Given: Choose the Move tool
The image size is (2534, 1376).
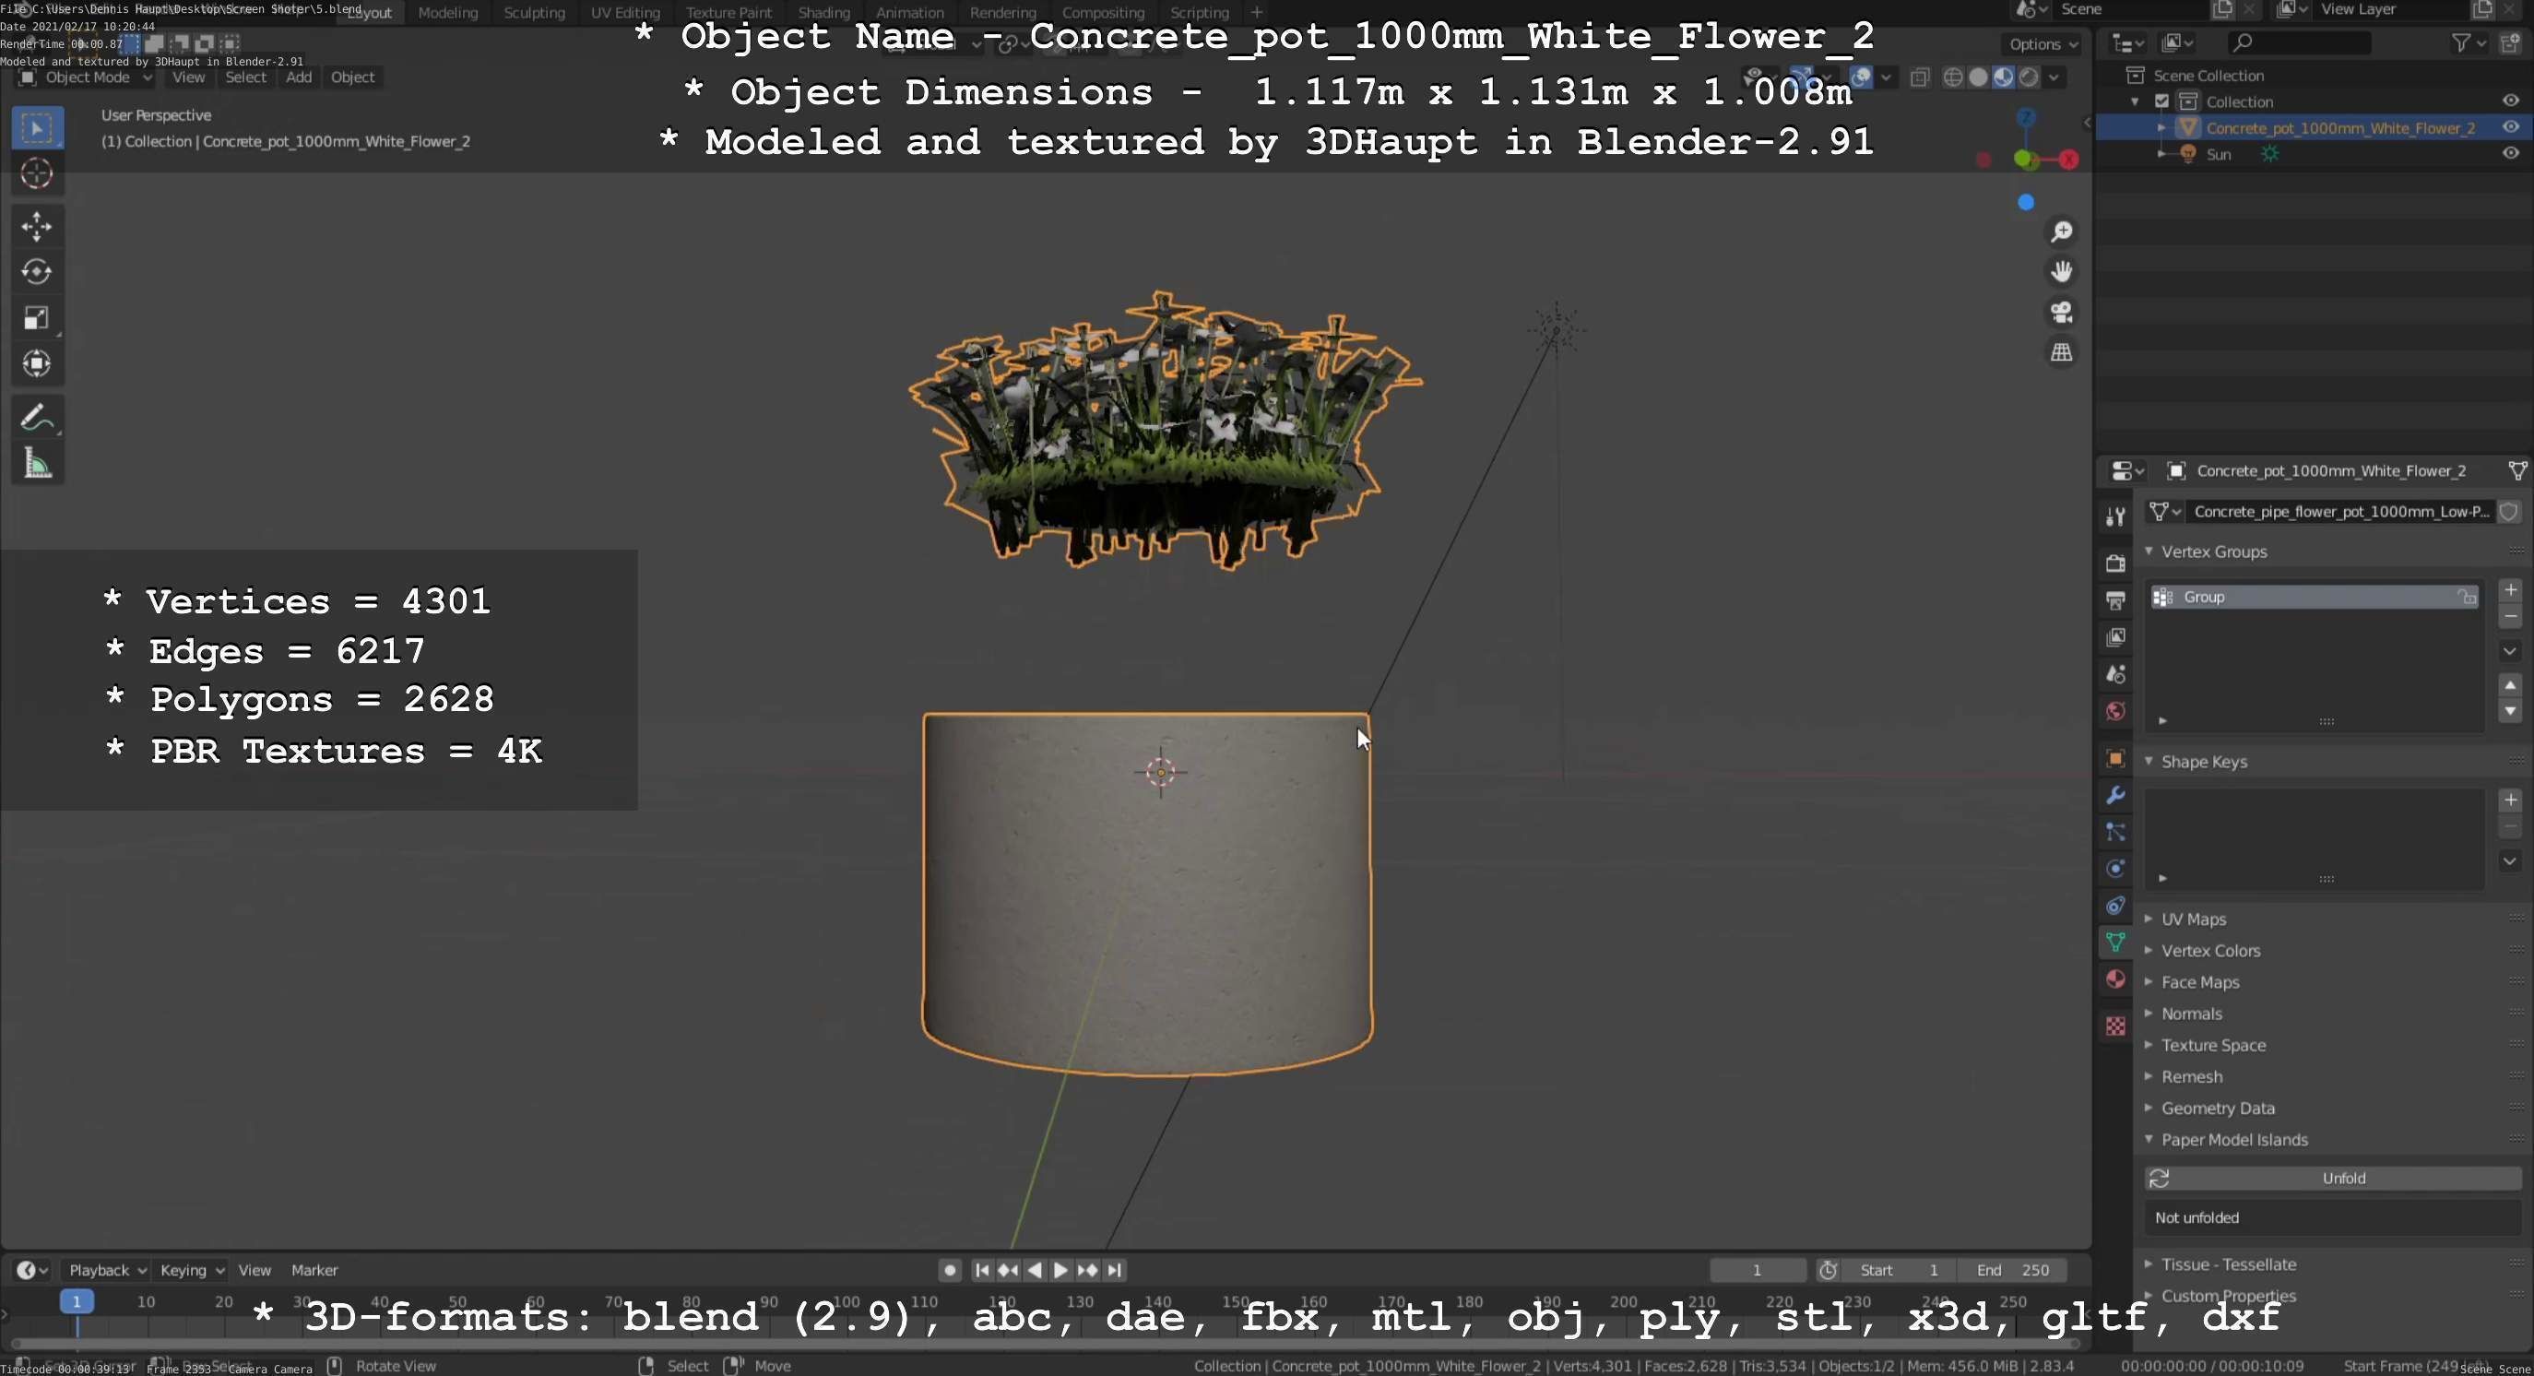Looking at the screenshot, I should tap(38, 227).
